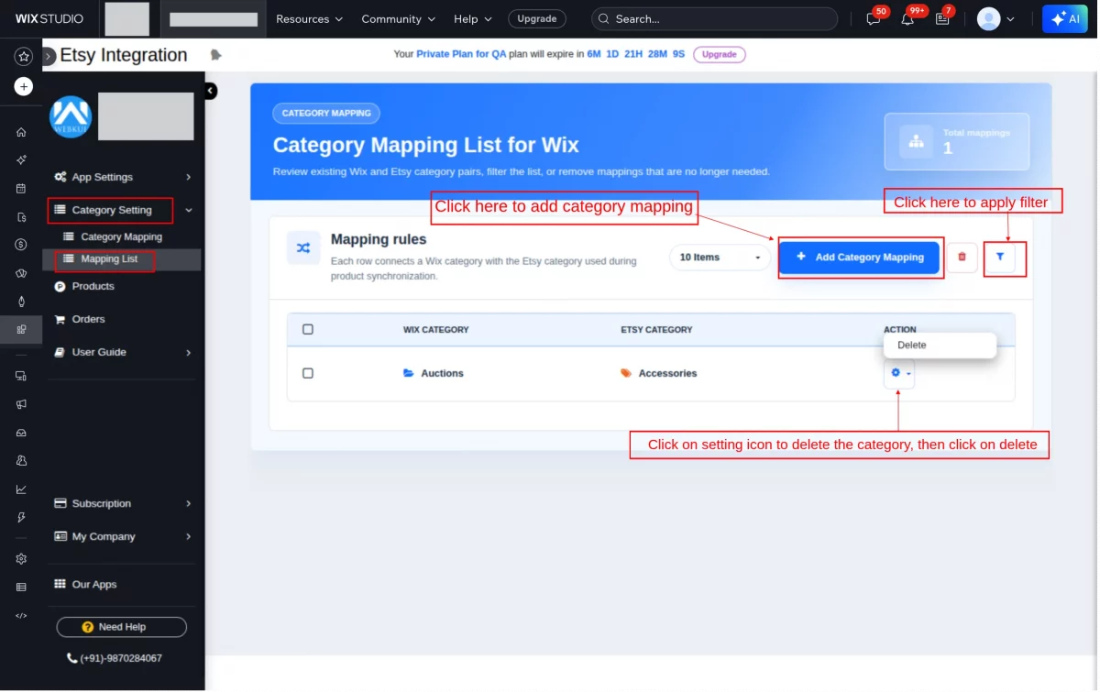
Task: Open the AI assistant button
Action: (1065, 18)
